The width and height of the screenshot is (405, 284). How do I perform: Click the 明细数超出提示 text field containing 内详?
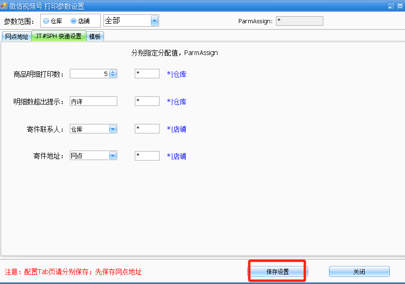93,101
